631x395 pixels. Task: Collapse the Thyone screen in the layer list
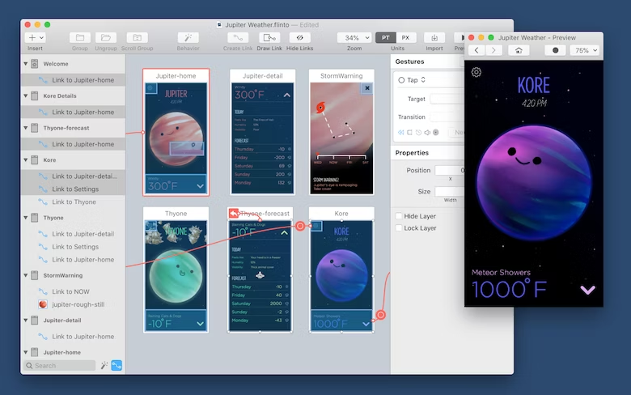click(x=26, y=218)
